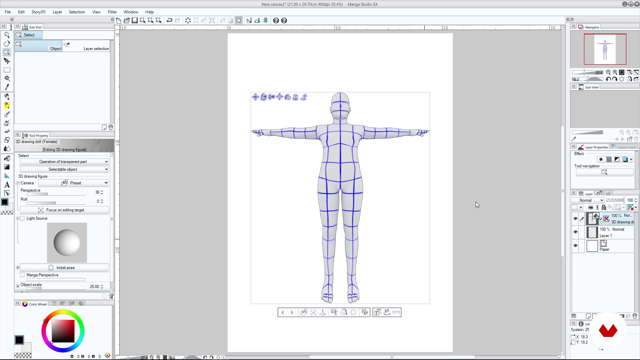Click the Redo icon in top toolbar
This screenshot has width=640, height=360.
177,20
